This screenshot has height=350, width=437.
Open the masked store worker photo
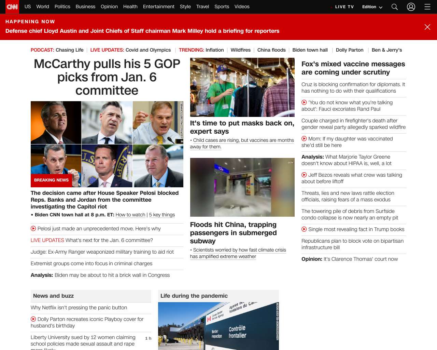[x=242, y=87]
